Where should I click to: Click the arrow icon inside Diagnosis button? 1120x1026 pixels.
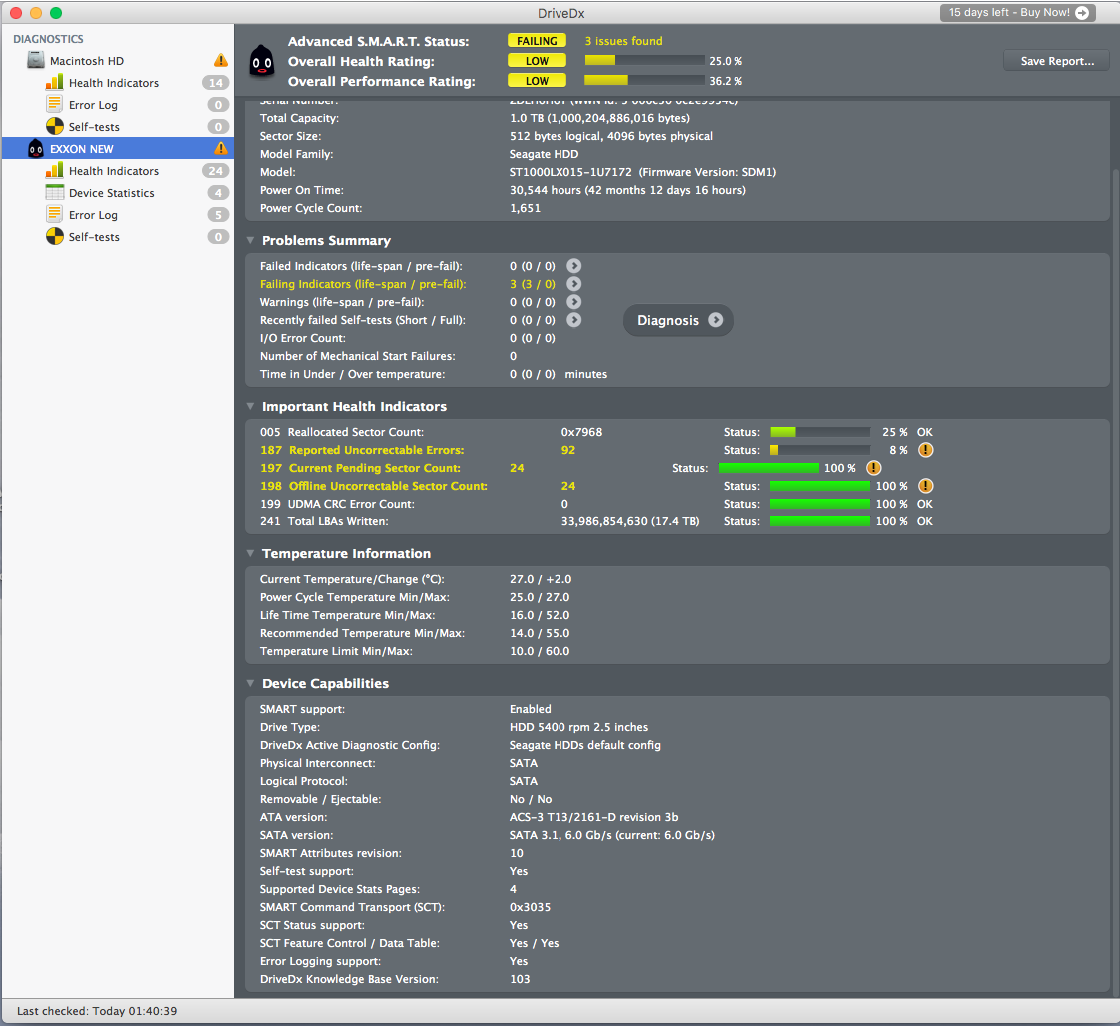715,320
